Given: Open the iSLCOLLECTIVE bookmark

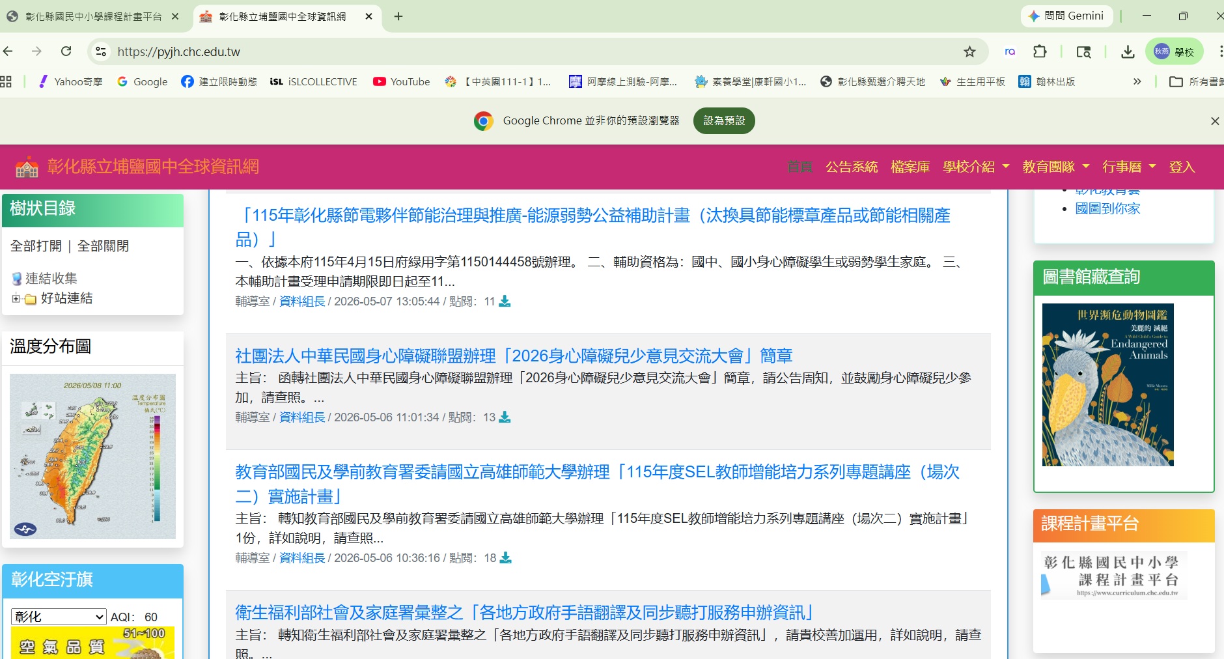Looking at the screenshot, I should (x=314, y=81).
